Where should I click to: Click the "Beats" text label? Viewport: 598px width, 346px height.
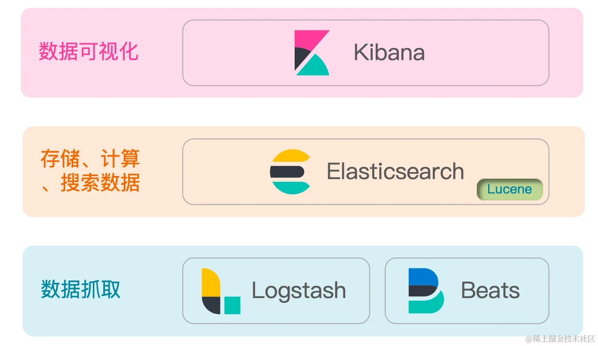point(490,291)
